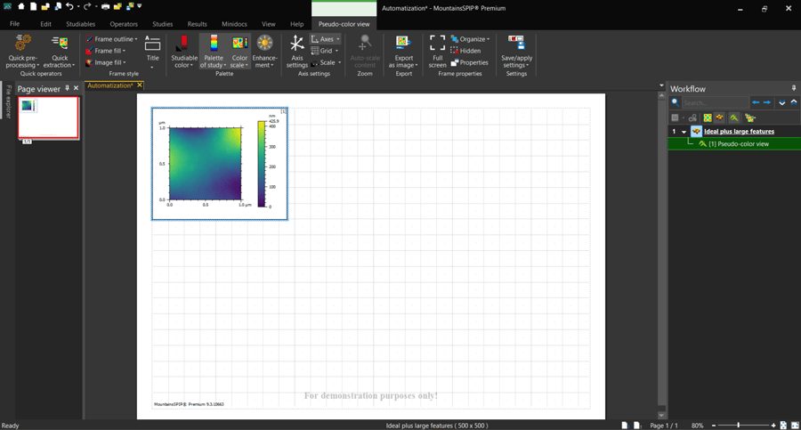Open Axis settings
The image size is (801, 430).
point(296,51)
